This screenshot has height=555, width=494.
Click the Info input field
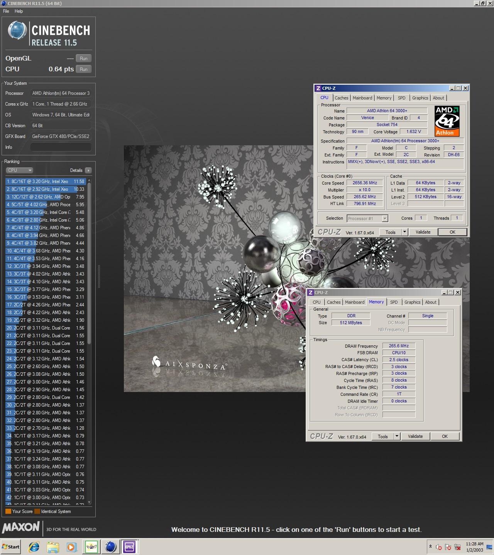(x=61, y=147)
